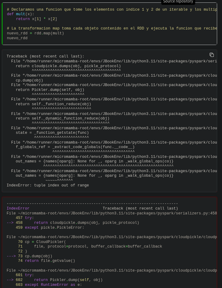Click 'Traceback (most recent call last):' with trailing colon
Image resolution: width=222 pixels, height=288 pixels.
(46, 56)
